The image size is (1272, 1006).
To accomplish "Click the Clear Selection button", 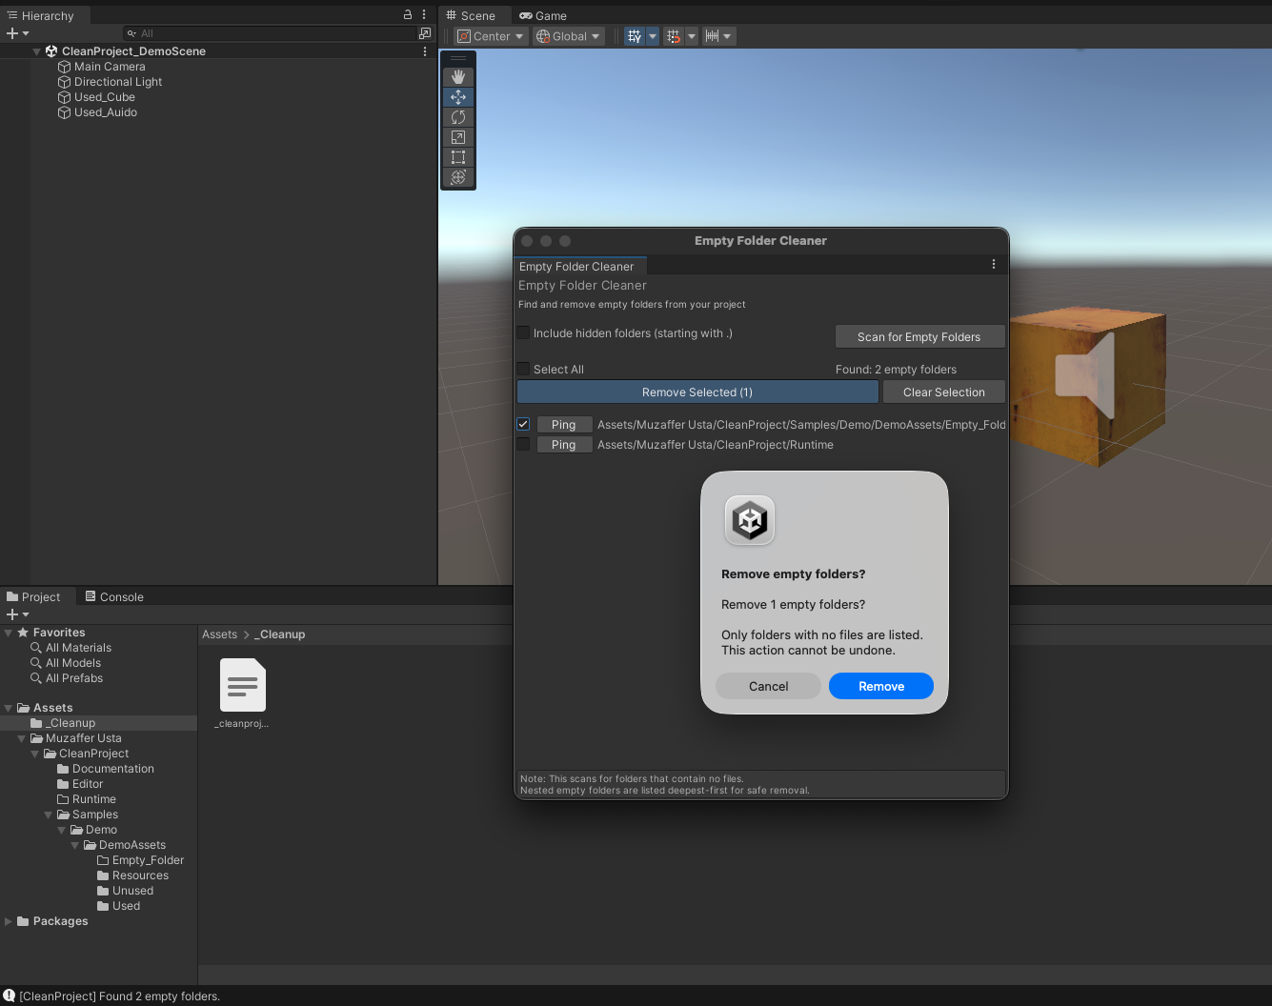I will coord(943,392).
